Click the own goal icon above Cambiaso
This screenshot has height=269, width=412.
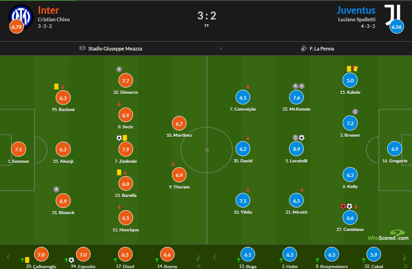pos(343,206)
